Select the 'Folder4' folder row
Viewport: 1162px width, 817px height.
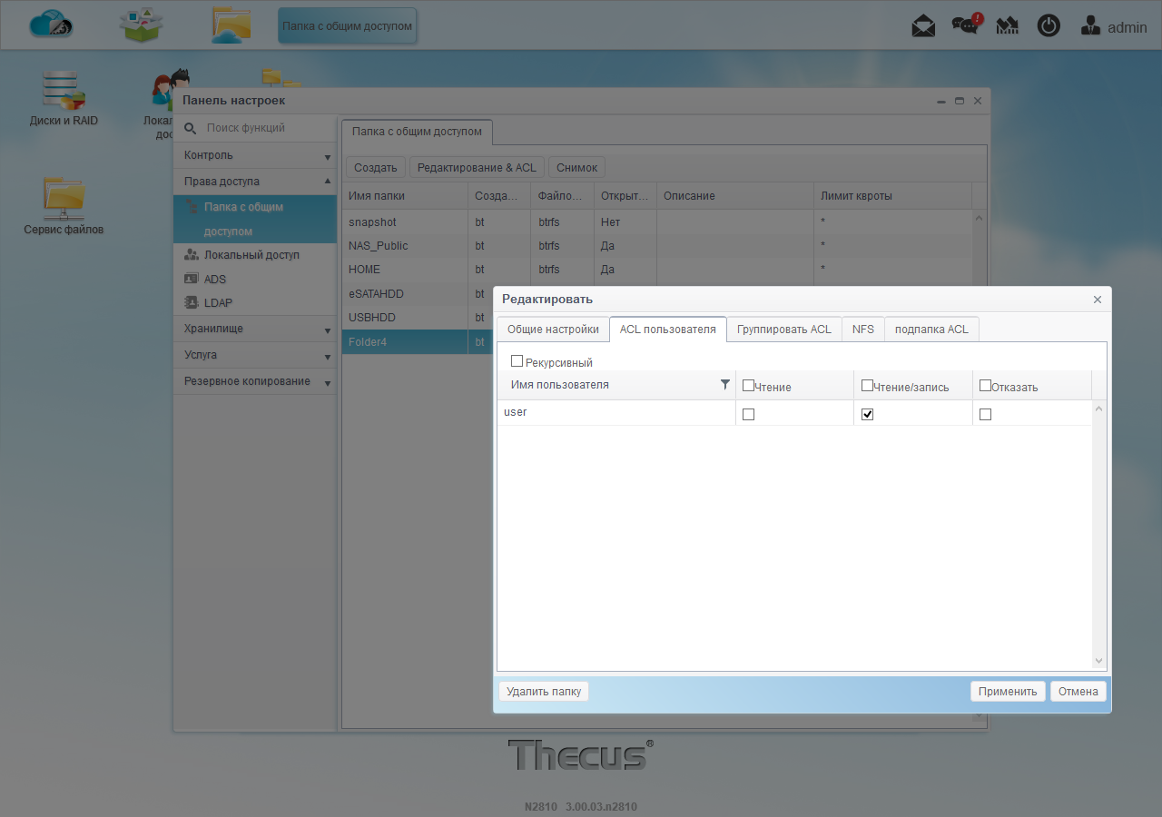418,341
